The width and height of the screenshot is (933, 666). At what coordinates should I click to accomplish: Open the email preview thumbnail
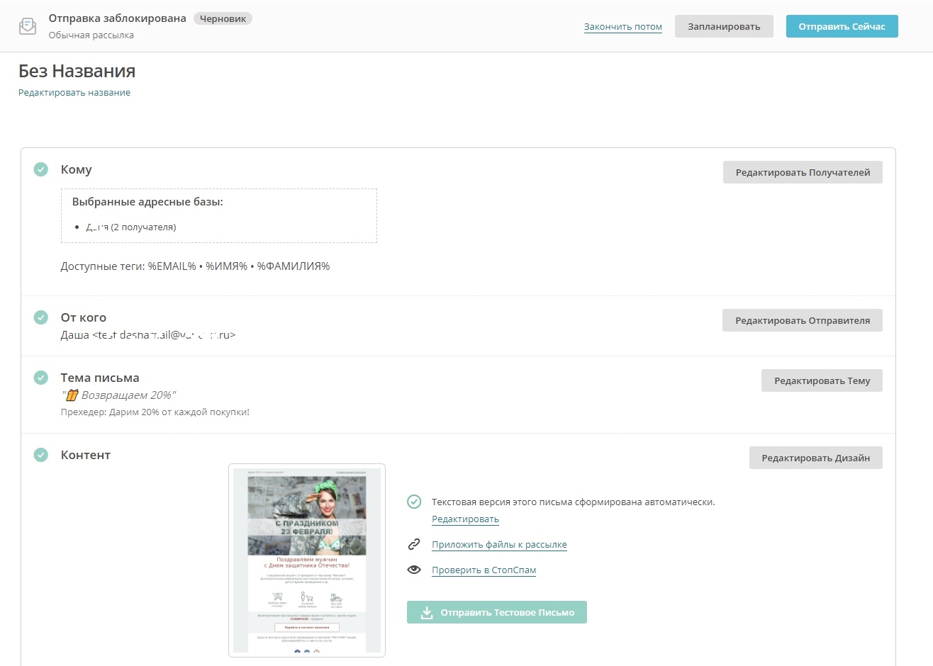(x=306, y=560)
